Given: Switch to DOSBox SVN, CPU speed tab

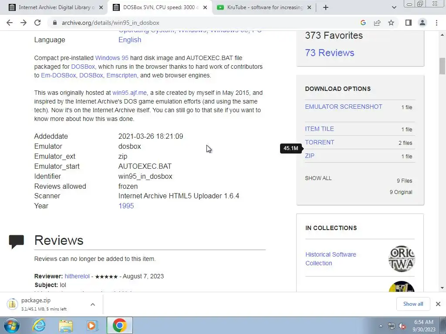Looking at the screenshot, I should [x=159, y=7].
